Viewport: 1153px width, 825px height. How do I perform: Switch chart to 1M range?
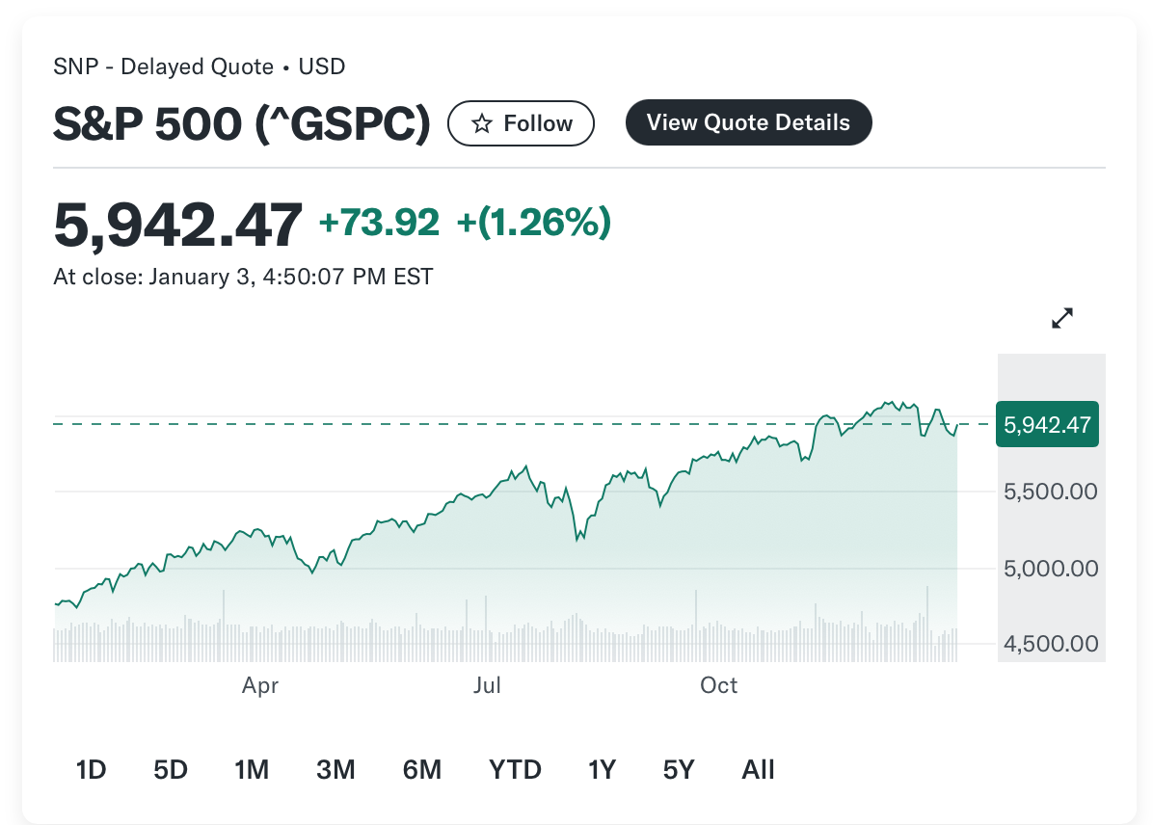coord(252,769)
